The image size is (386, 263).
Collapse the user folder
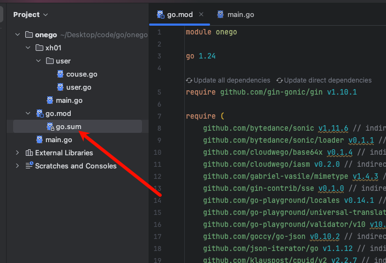(38, 61)
